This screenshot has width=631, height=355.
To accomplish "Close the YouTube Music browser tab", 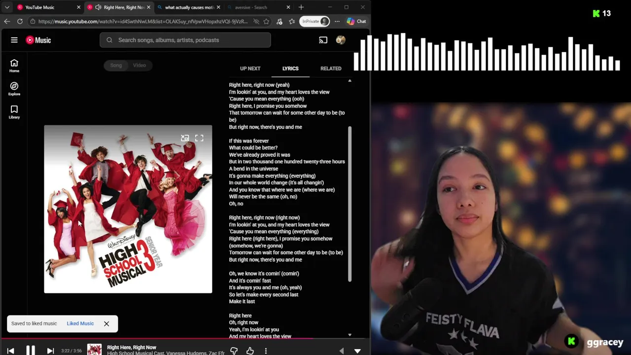I will [x=78, y=7].
